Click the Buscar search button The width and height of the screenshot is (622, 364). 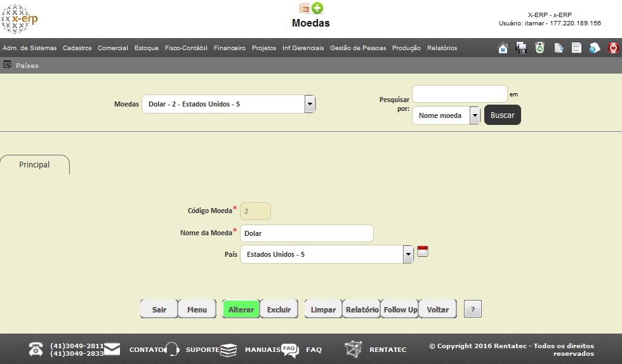(x=502, y=115)
